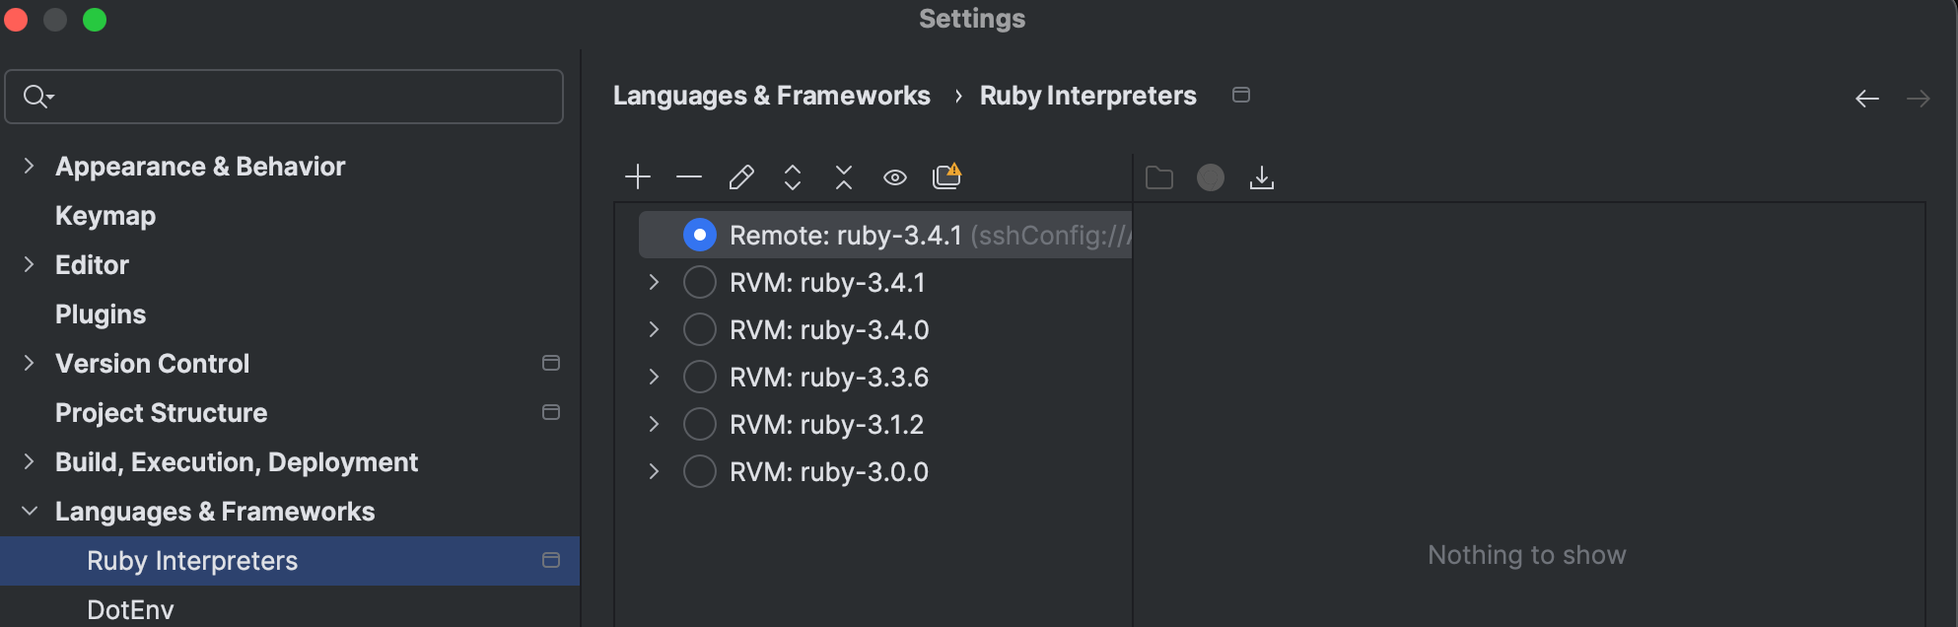The image size is (1958, 627).
Task: Select the Remote ruby-3.4.1 radio button
Action: (x=700, y=235)
